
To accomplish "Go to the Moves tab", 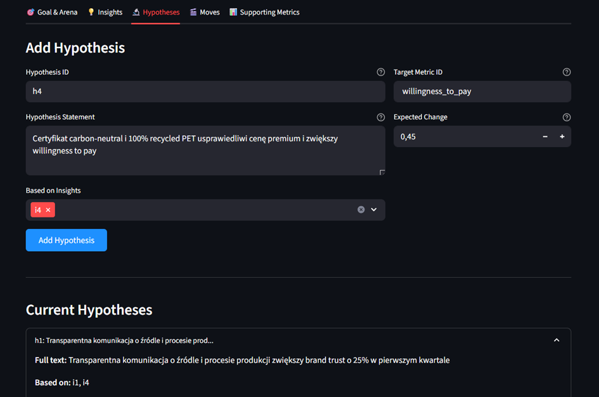I will coord(205,12).
